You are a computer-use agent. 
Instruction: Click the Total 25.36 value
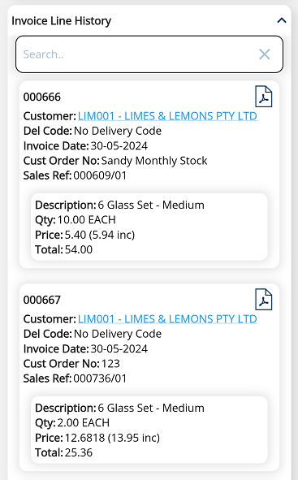78,452
